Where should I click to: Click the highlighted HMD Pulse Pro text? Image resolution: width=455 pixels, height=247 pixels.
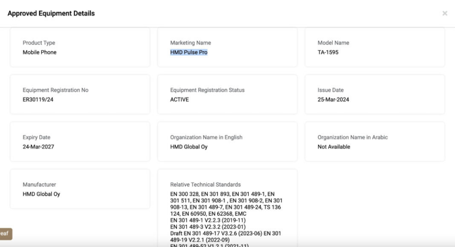click(x=189, y=52)
